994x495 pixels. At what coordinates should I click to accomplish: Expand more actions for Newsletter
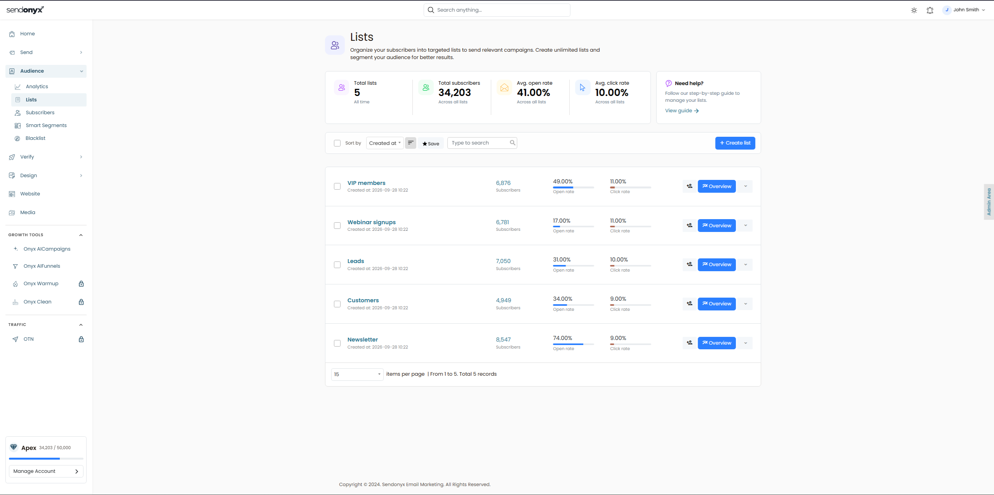click(x=745, y=343)
